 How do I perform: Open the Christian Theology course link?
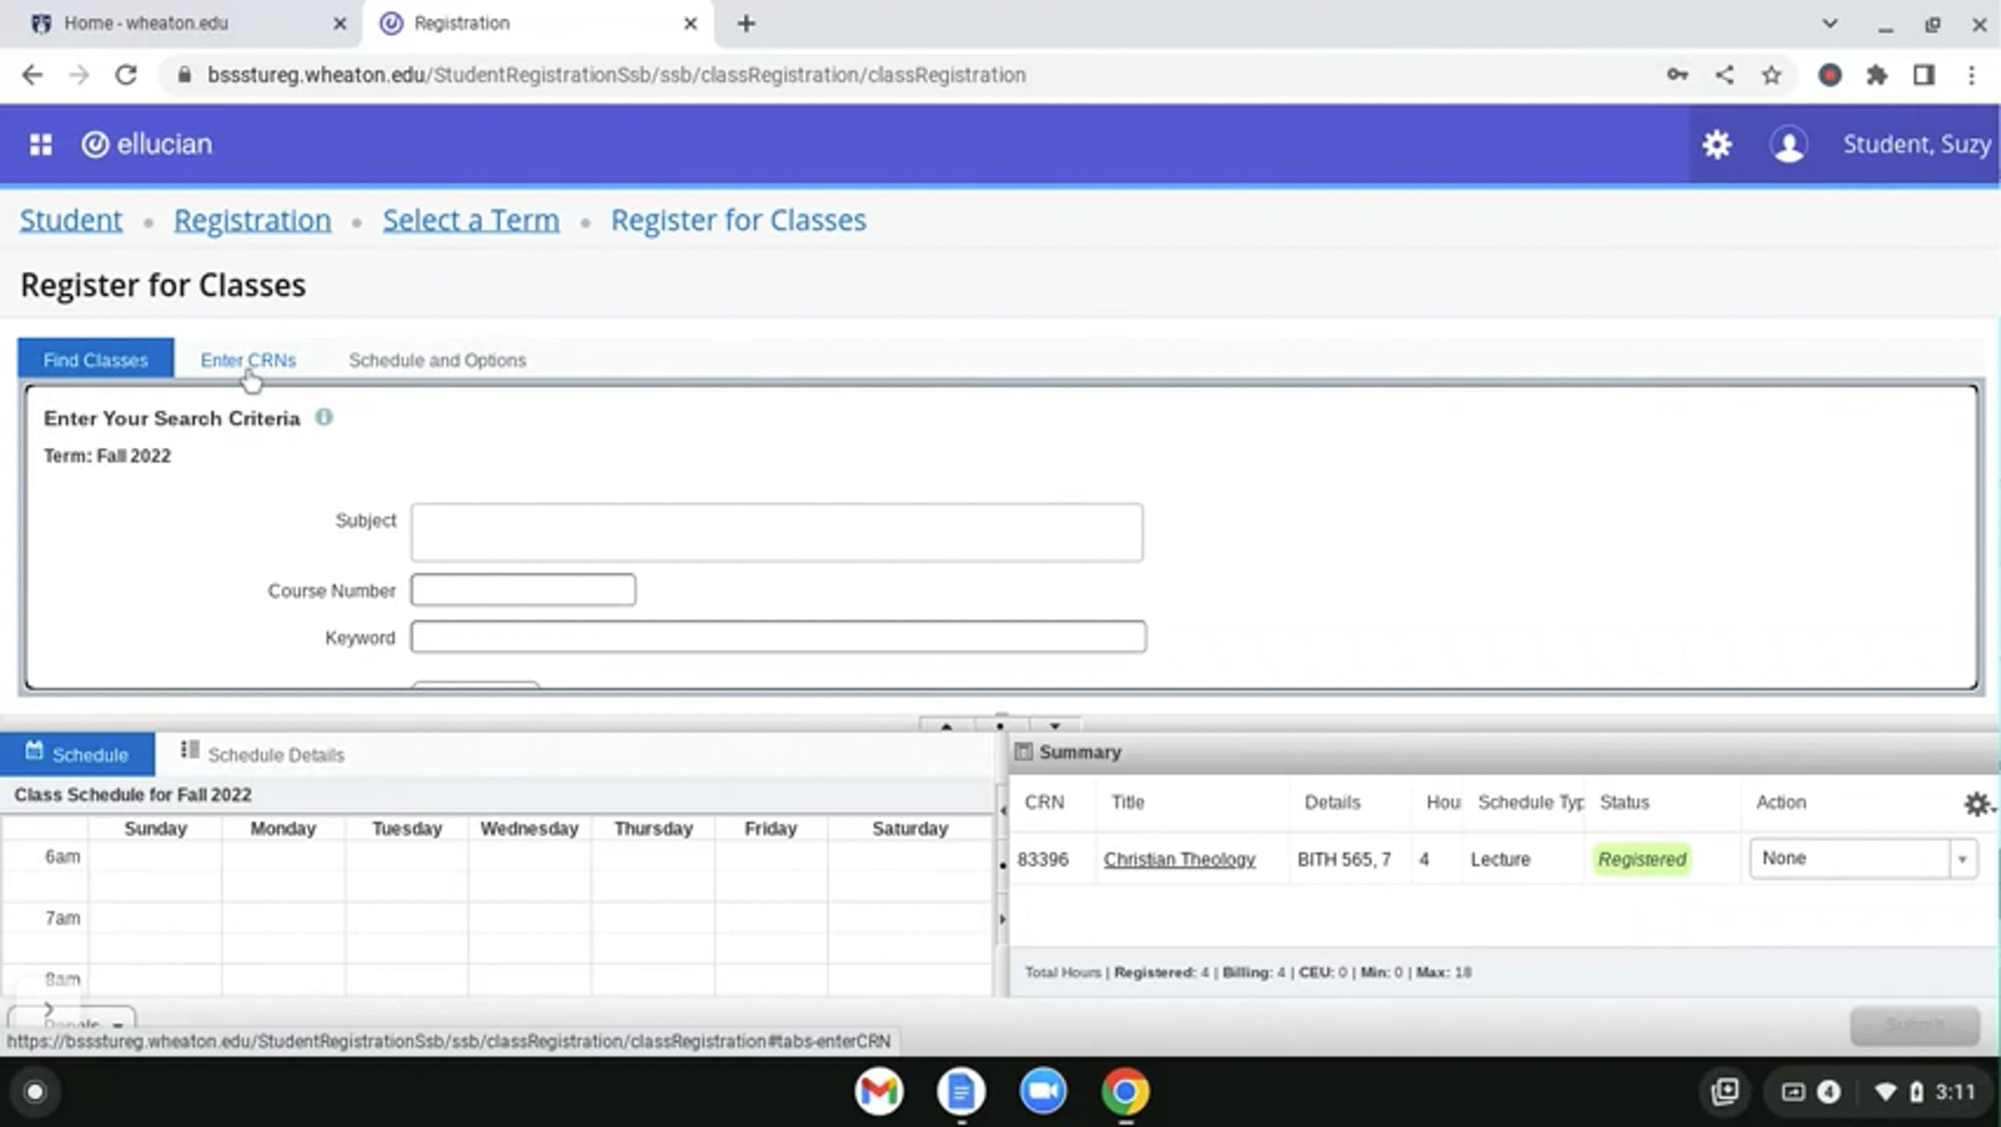point(1179,859)
